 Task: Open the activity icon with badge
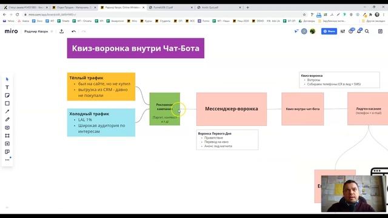(351, 31)
